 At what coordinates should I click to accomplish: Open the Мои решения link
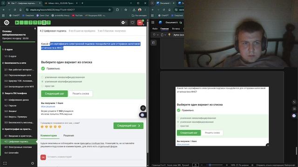point(48,107)
